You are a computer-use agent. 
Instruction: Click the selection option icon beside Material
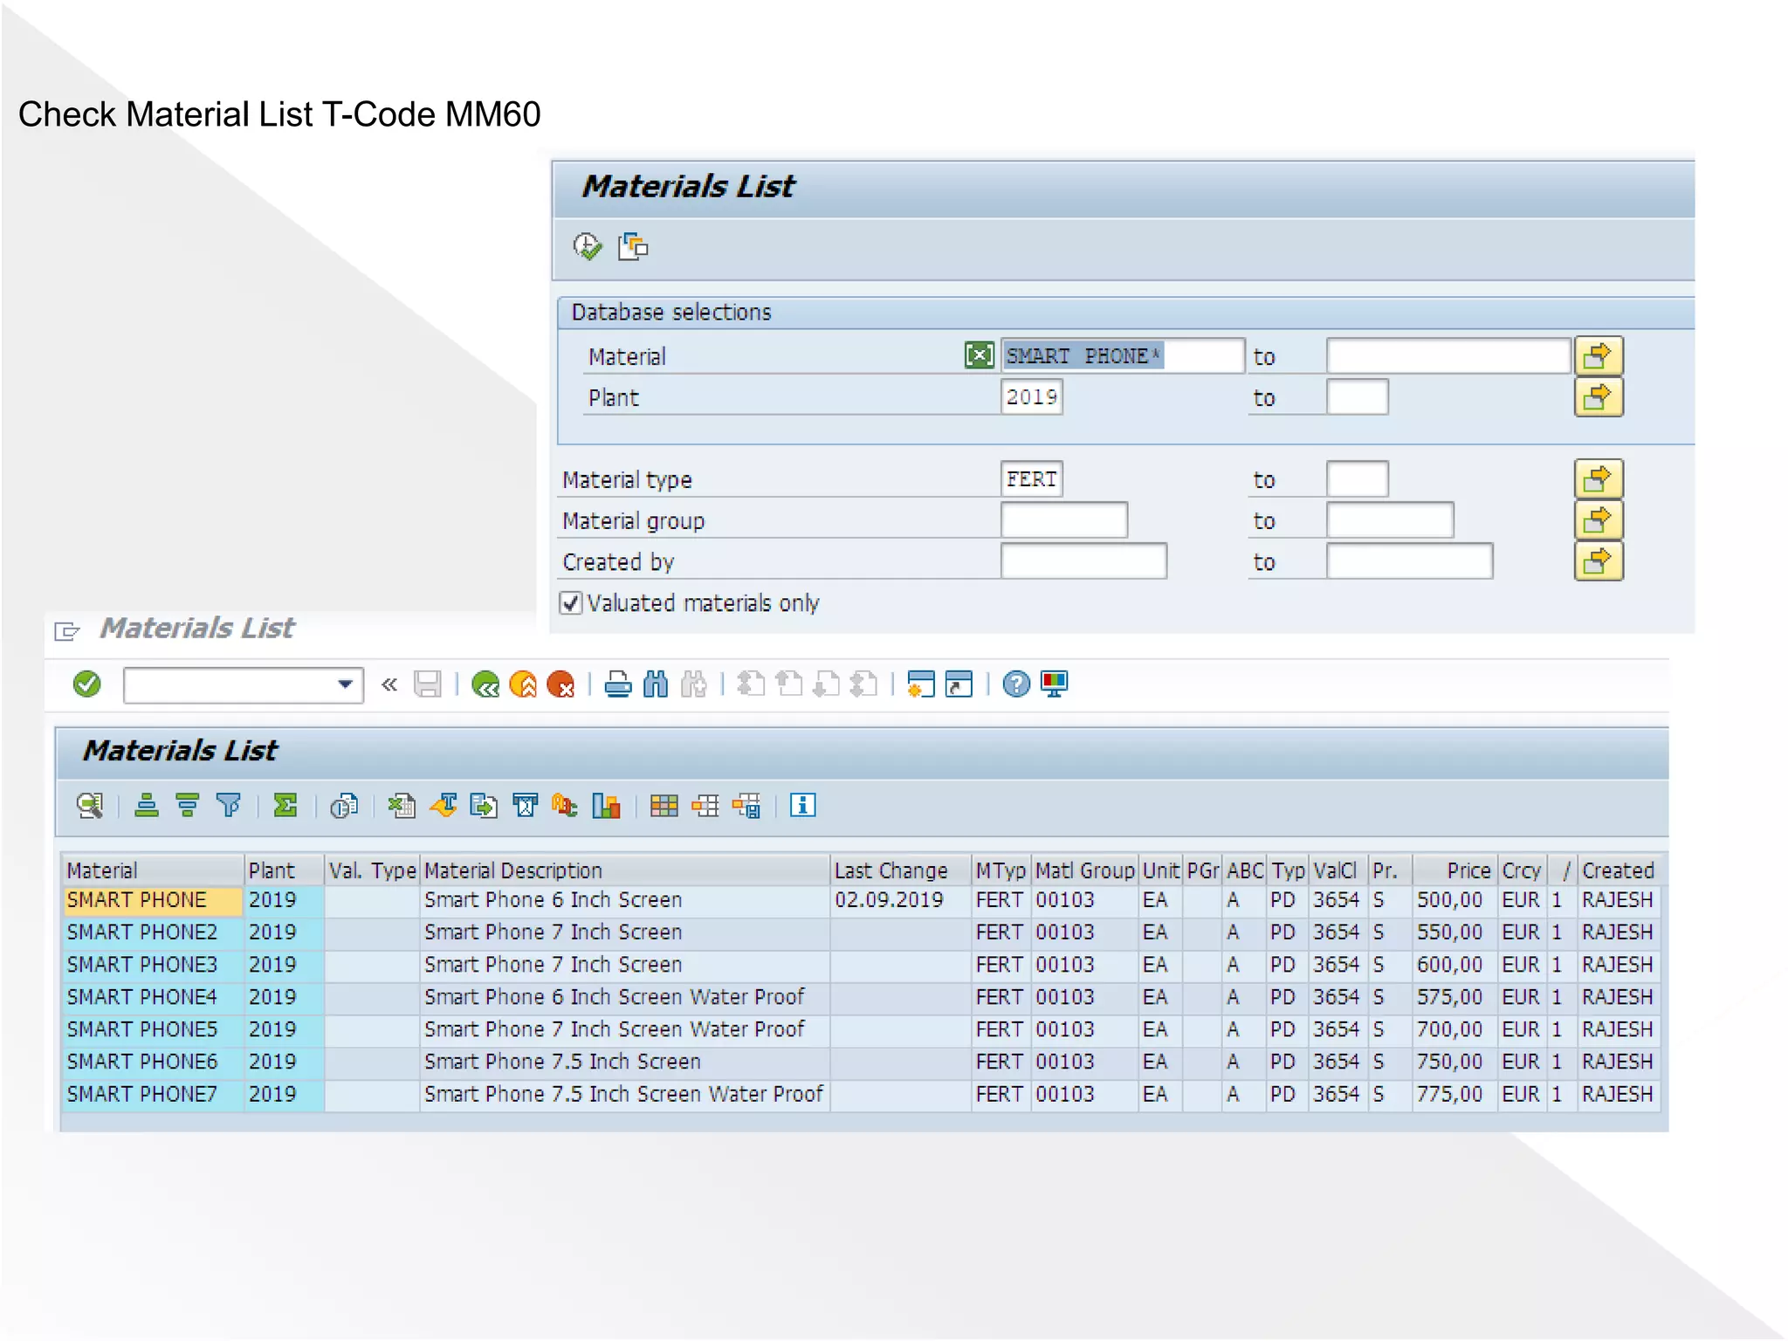coord(979,355)
